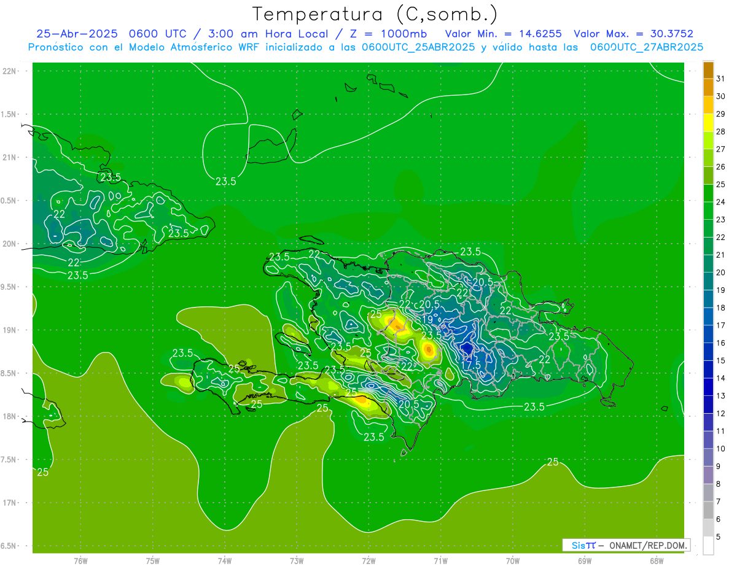Viewport: 737px width, 569px height.
Task: Click the '7.5N' latitude axis label
Action: tap(9, 460)
